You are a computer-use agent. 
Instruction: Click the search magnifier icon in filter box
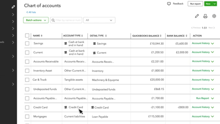53,20
